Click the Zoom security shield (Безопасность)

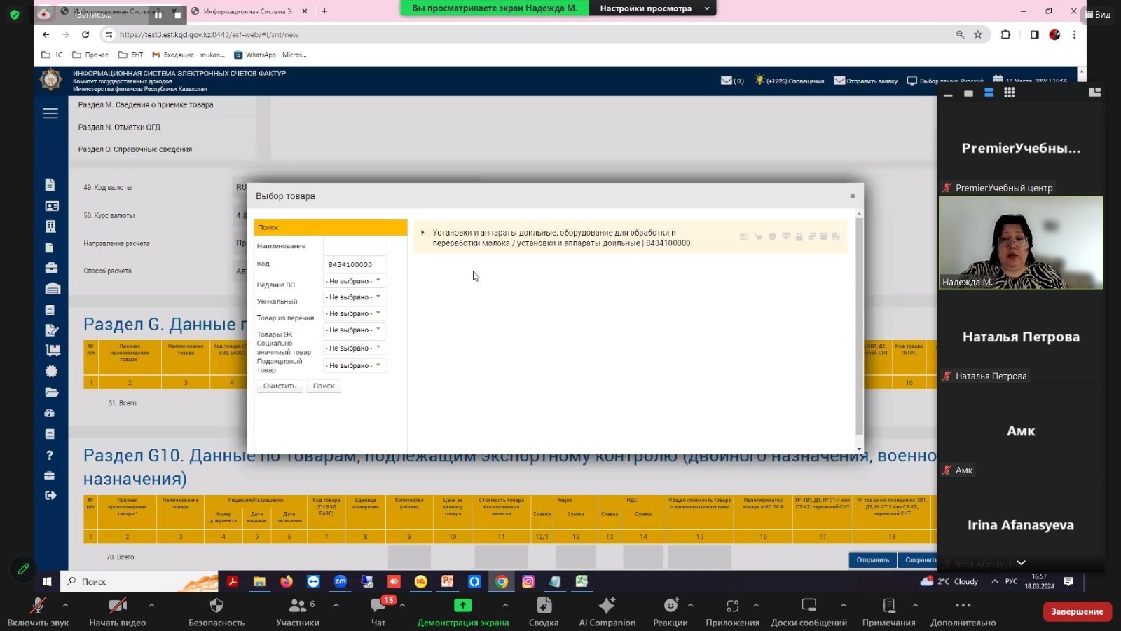(216, 611)
